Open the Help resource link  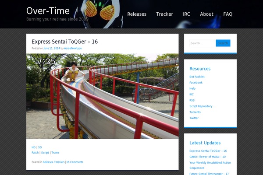pos(192,88)
